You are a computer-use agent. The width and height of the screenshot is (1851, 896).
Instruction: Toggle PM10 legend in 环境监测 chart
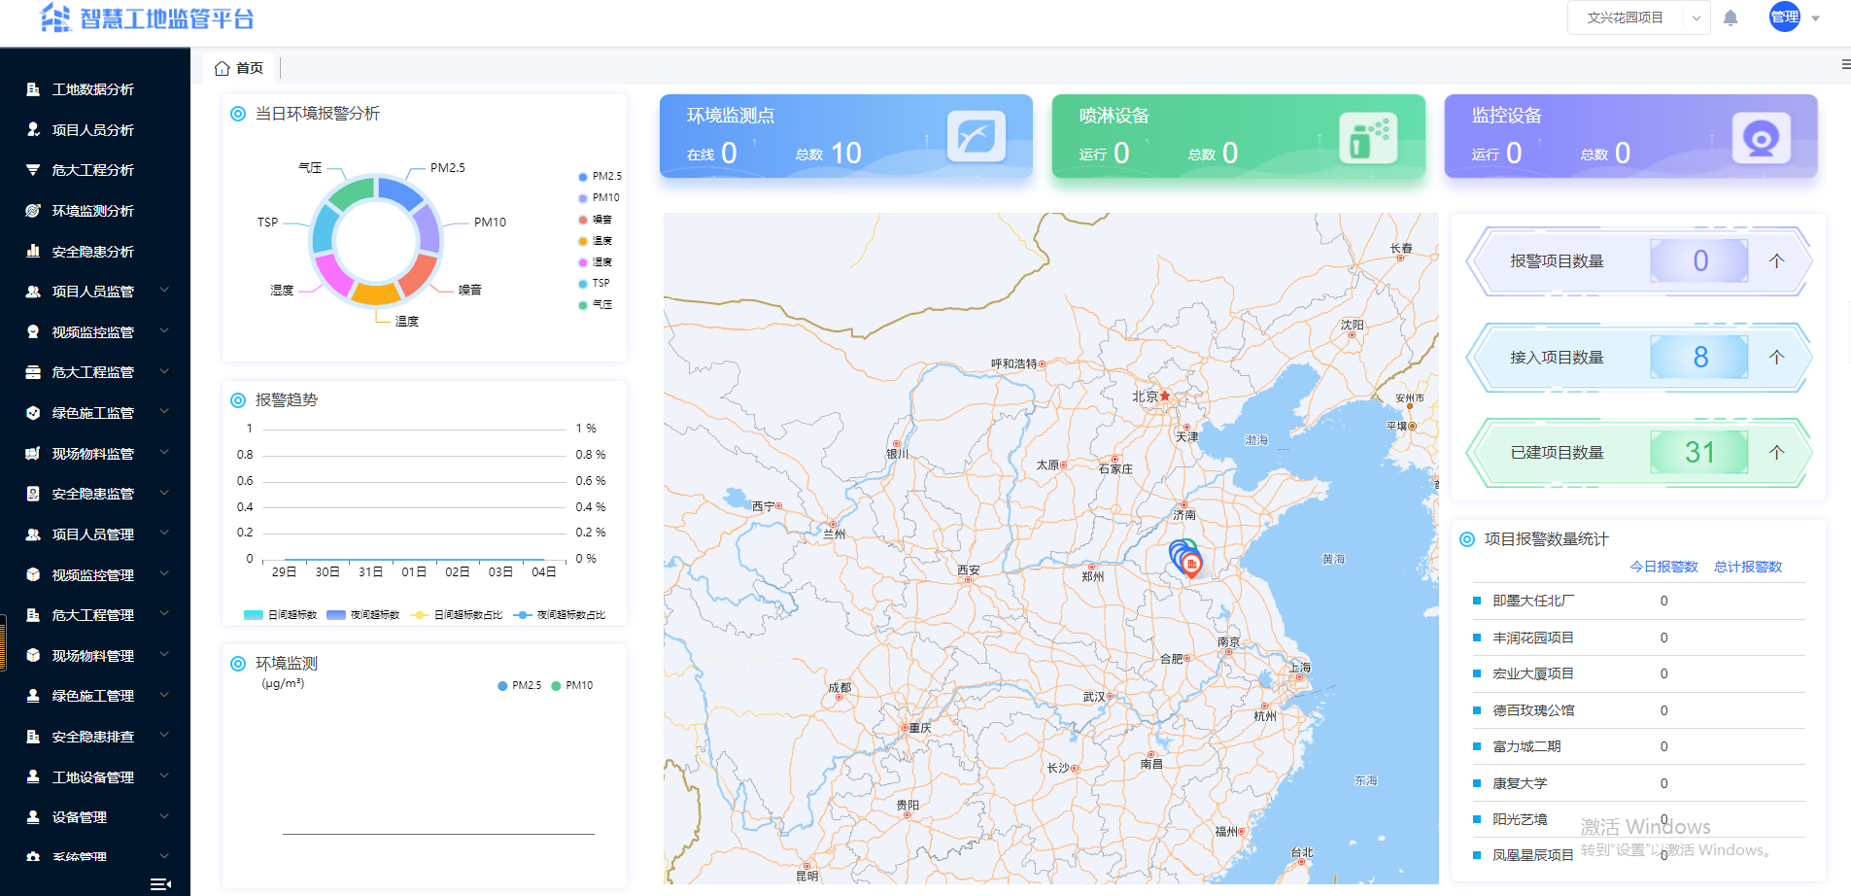(x=571, y=686)
